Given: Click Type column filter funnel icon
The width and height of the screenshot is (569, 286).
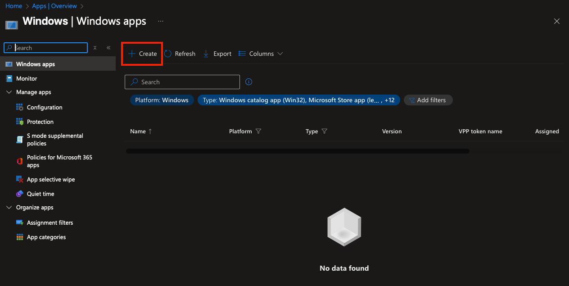Looking at the screenshot, I should coord(325,132).
